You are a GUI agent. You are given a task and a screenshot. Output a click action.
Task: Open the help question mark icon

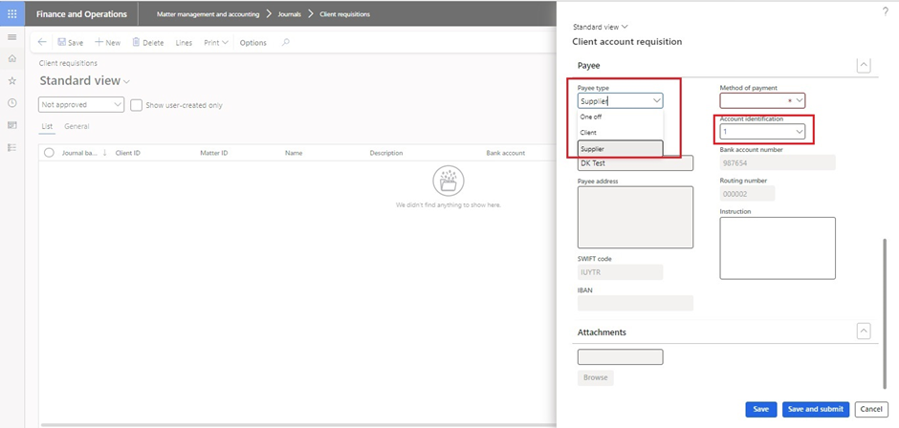[886, 12]
